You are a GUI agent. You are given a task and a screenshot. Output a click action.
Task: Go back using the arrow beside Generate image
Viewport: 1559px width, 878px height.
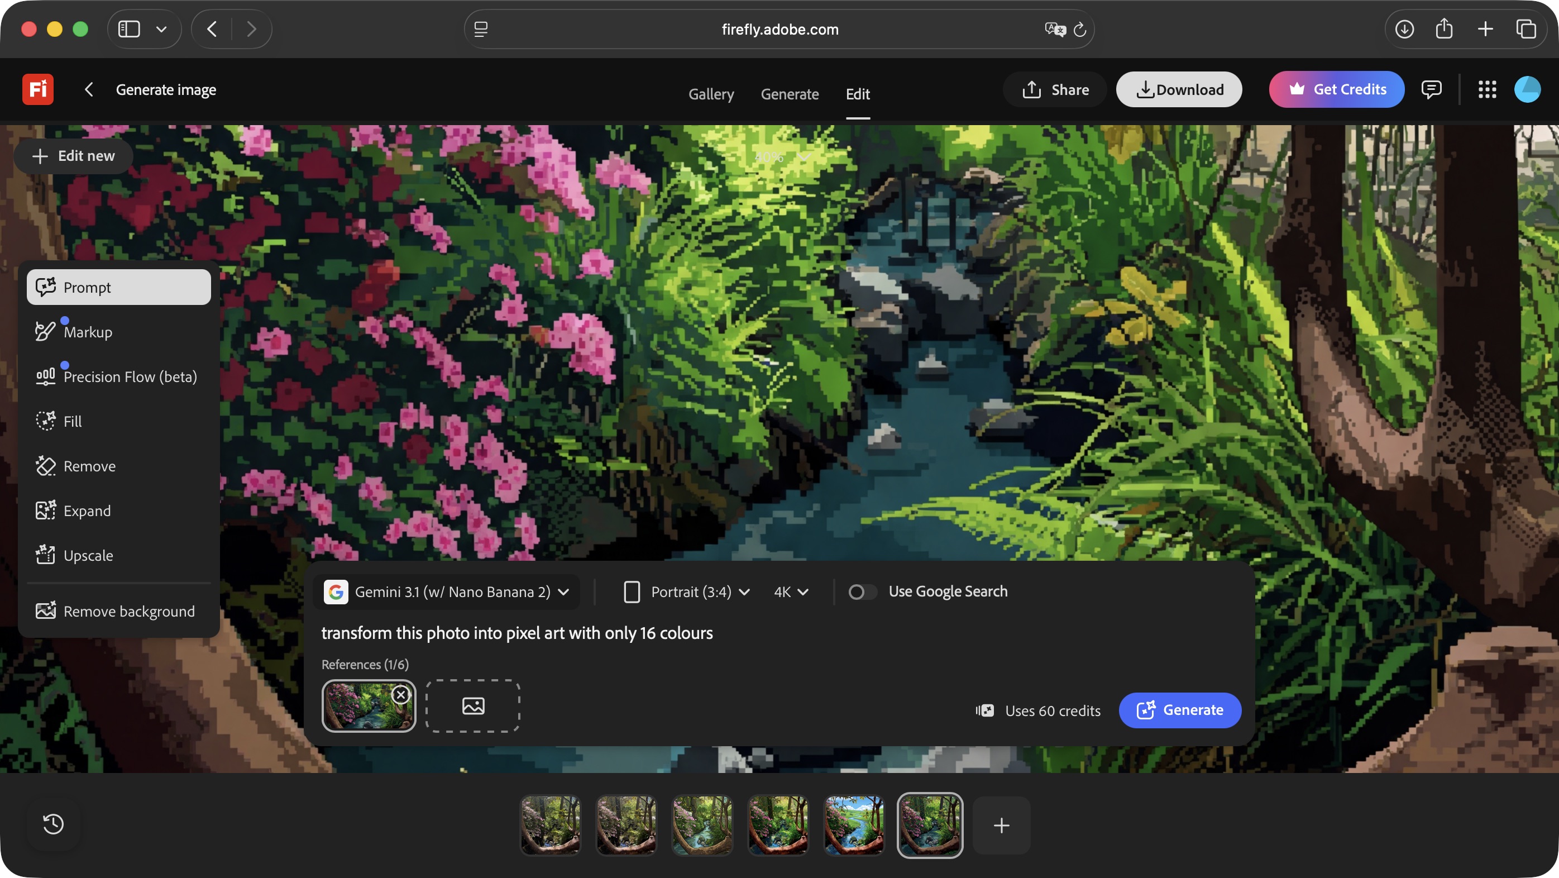[x=89, y=89]
